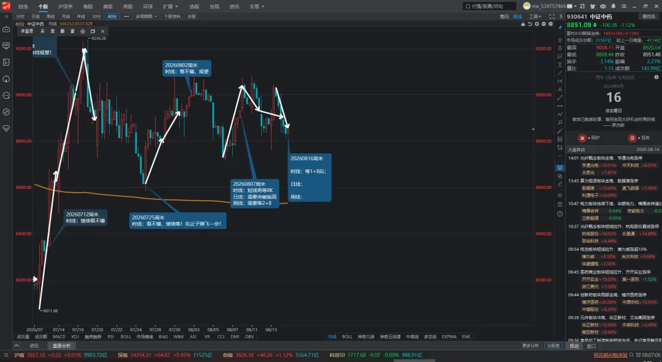Viewport: 662px width, 362px height.
Task: Open the 更多分析 option
Action: tap(530, 346)
